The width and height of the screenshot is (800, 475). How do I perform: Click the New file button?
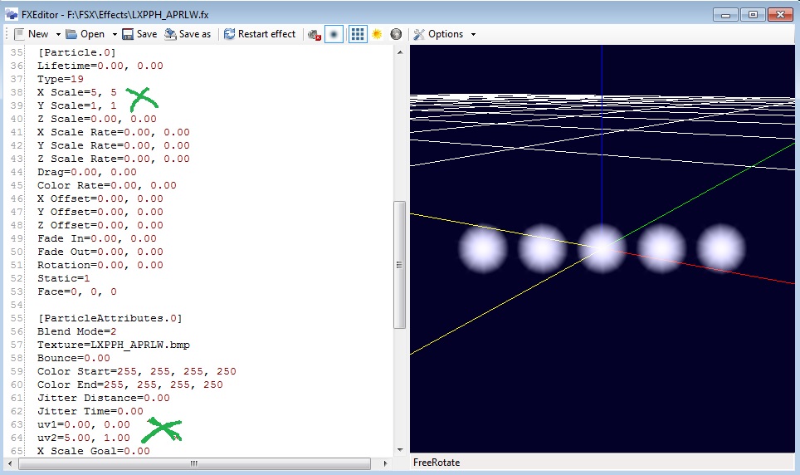point(32,34)
